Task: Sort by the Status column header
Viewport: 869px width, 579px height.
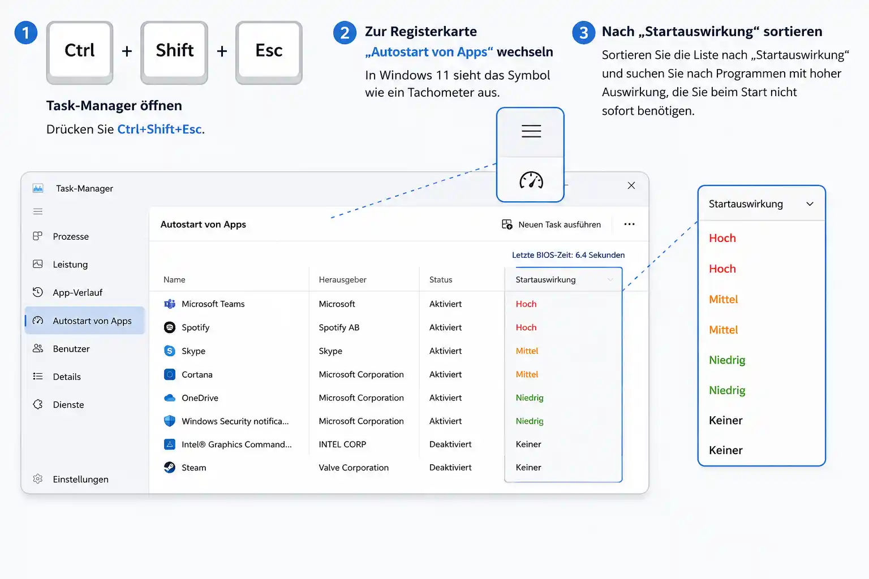Action: tap(441, 279)
